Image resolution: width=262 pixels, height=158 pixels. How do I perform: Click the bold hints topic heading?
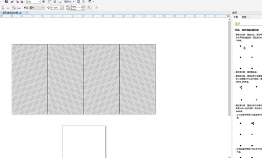coord(247,30)
